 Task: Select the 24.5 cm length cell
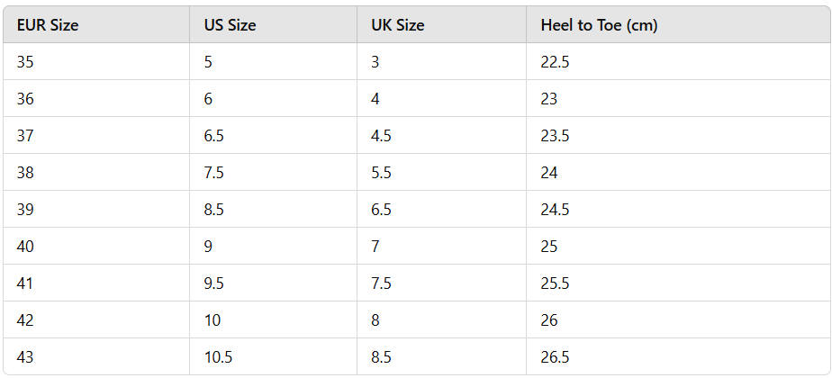pyautogui.click(x=555, y=210)
